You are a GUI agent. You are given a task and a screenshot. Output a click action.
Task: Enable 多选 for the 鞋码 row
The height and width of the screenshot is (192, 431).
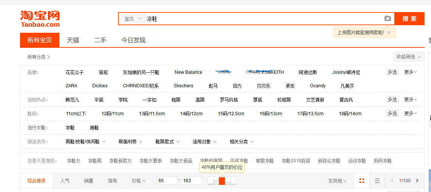click(x=392, y=113)
